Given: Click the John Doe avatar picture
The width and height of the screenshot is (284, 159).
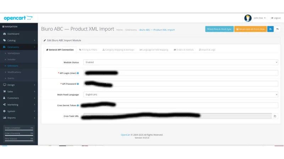Looking at the screenshot, I should [x=248, y=18].
